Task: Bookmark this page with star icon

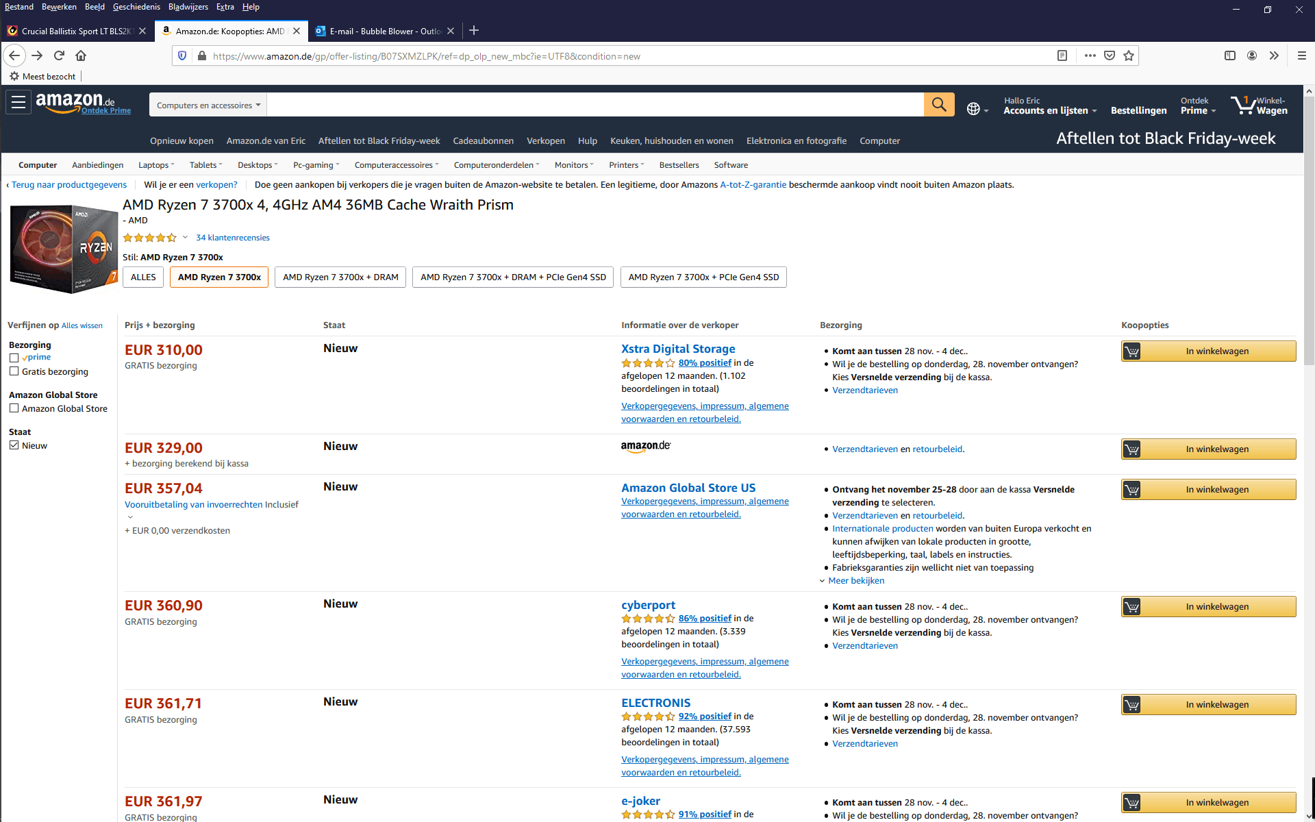Action: (x=1129, y=55)
